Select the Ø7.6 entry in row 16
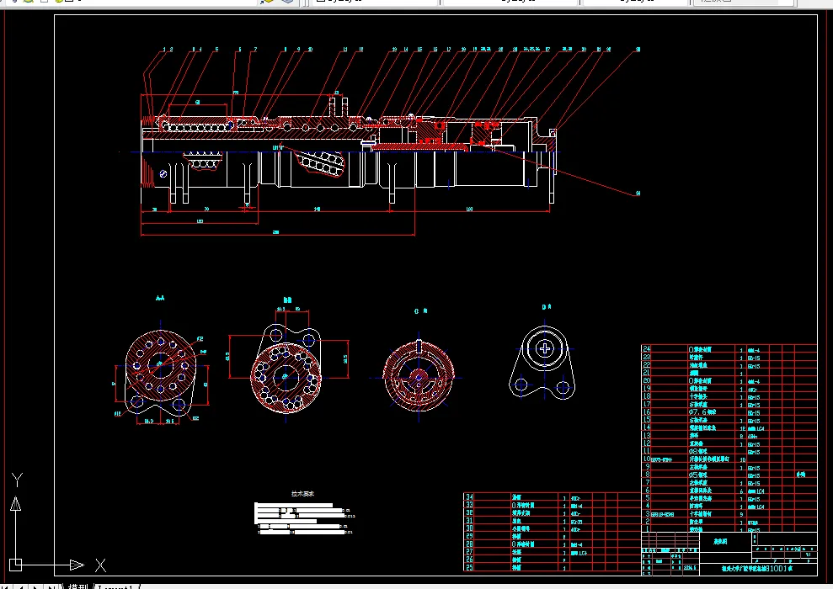The height and width of the screenshot is (589, 833). [x=702, y=411]
